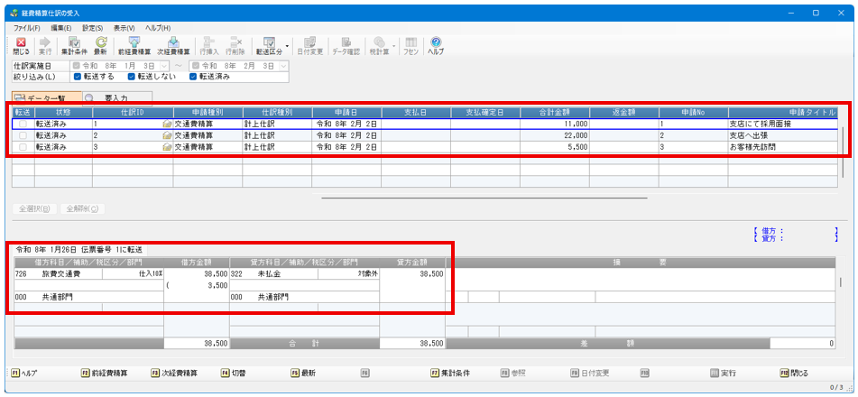Open the ヘルプ toolbar icon
The height and width of the screenshot is (397, 858).
(x=435, y=46)
